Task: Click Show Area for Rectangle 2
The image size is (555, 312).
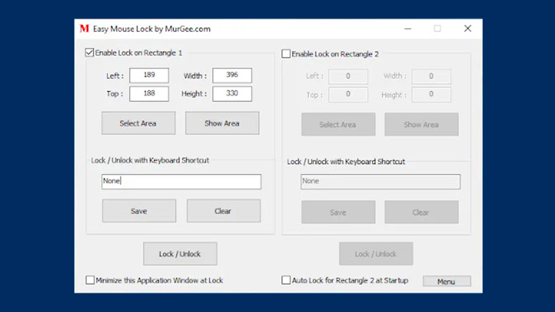Action: tap(421, 125)
